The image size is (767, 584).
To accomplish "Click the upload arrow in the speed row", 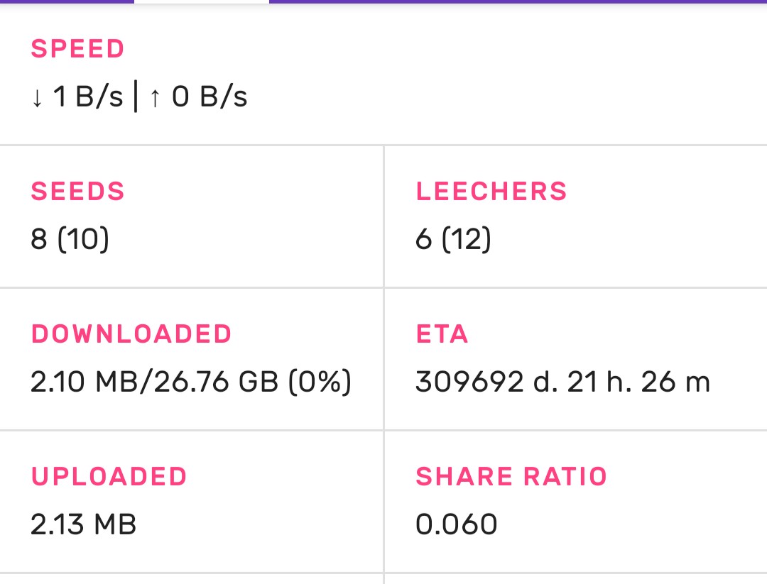I will point(155,98).
